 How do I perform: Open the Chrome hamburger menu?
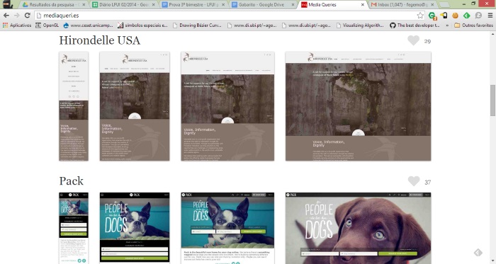click(490, 15)
